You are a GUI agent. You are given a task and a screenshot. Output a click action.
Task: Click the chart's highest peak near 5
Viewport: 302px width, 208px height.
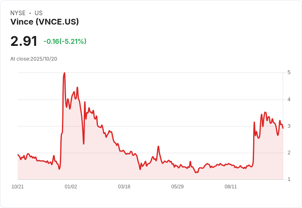tap(64, 73)
